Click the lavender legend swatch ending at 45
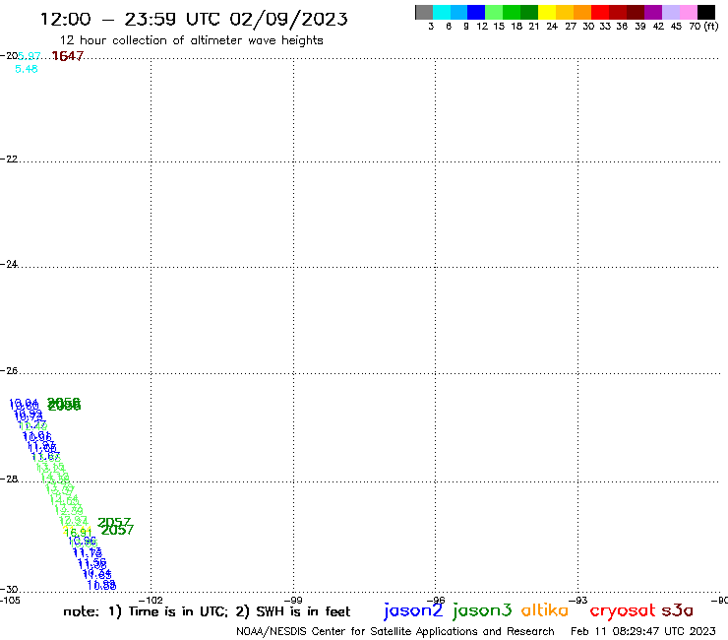Image resolution: width=728 pixels, height=640 pixels. pyautogui.click(x=671, y=12)
